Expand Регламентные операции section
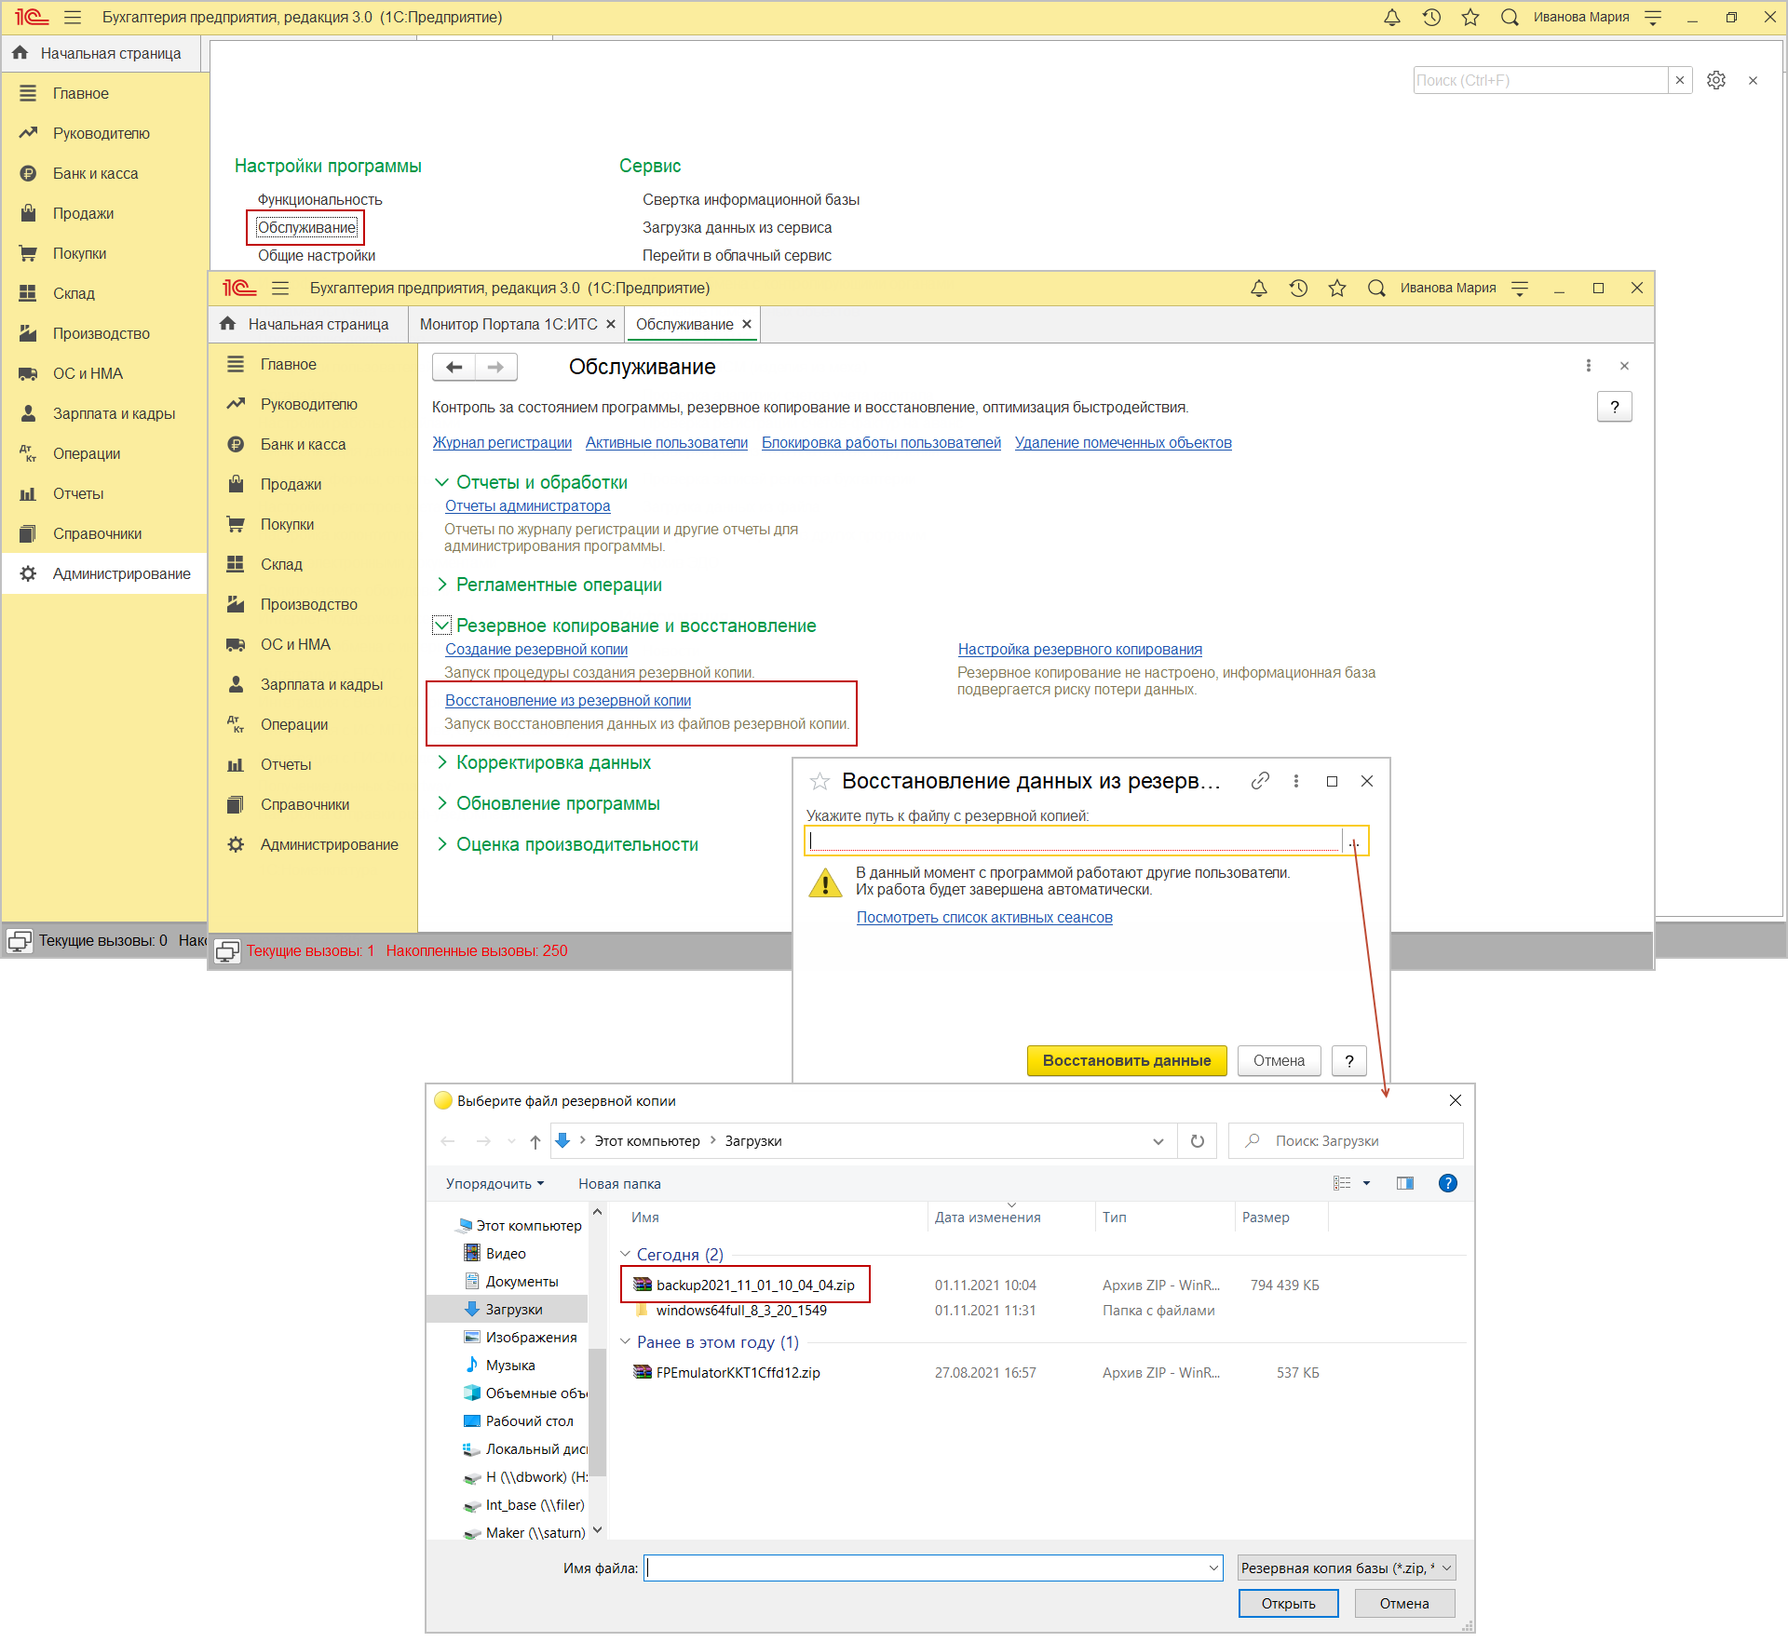 coord(442,585)
